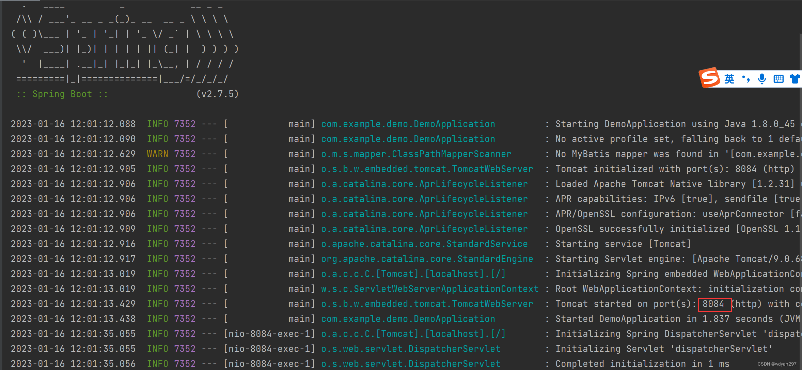Click TomcatWebServer logger in Tomcat initialized line

tap(427, 169)
